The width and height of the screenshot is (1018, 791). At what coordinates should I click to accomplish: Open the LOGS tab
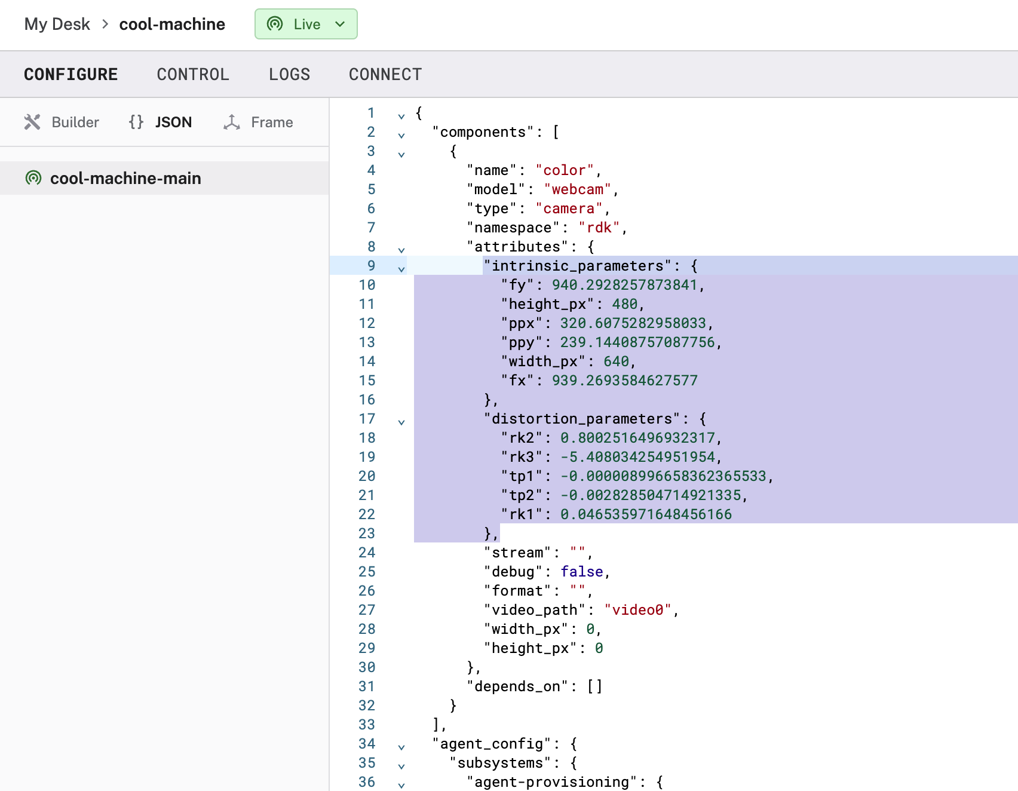[289, 74]
